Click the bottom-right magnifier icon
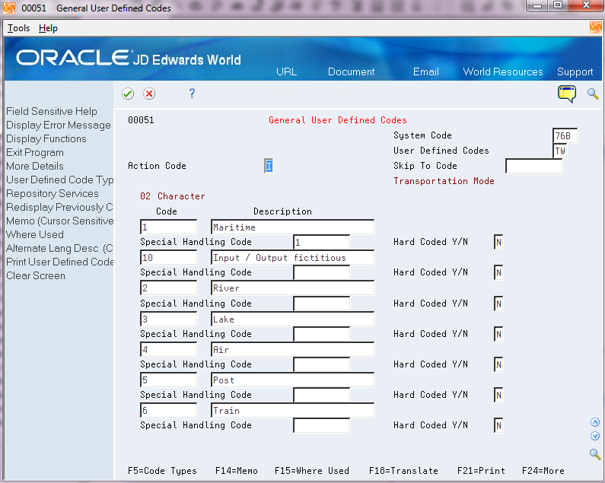 [595, 454]
